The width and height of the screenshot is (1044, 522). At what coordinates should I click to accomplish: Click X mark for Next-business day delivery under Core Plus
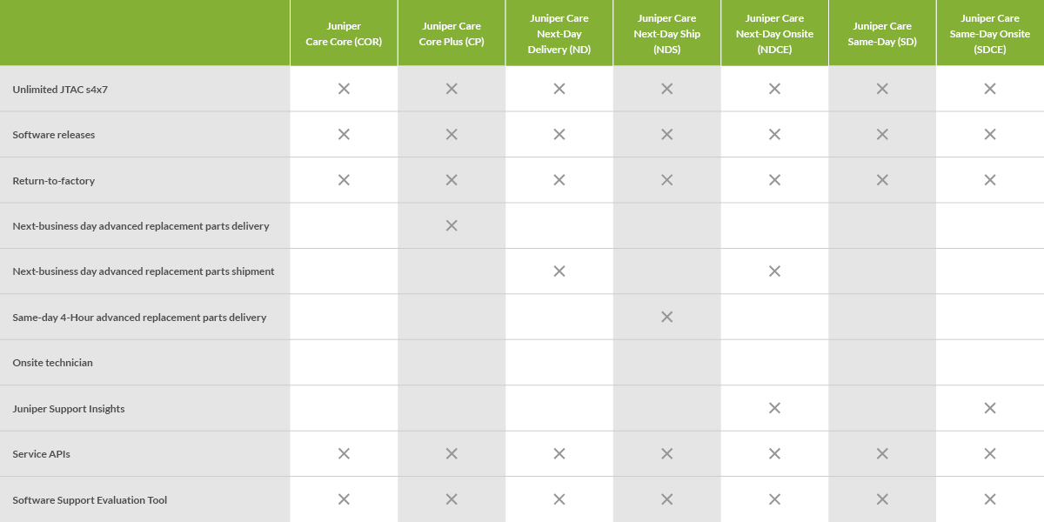pyautogui.click(x=452, y=225)
